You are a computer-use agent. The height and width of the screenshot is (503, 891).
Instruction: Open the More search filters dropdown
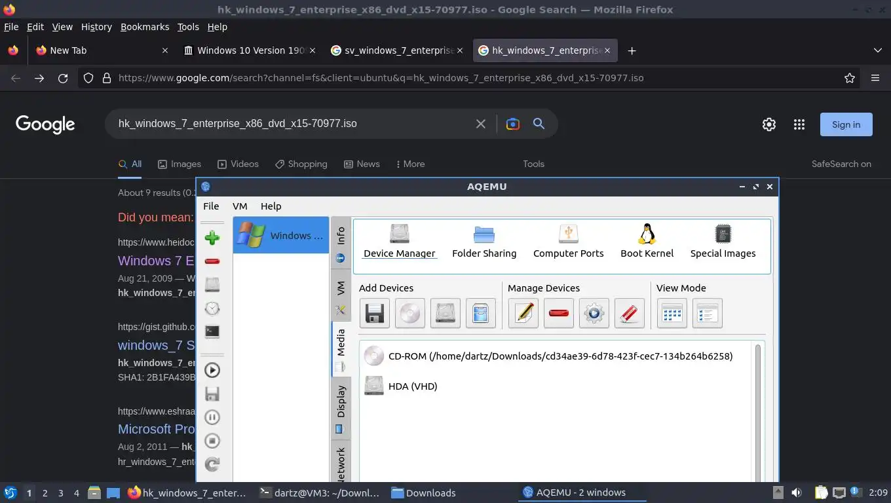coord(411,164)
